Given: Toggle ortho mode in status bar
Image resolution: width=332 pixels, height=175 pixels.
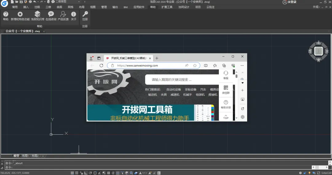Looking at the screenshot, I should point(85,173).
